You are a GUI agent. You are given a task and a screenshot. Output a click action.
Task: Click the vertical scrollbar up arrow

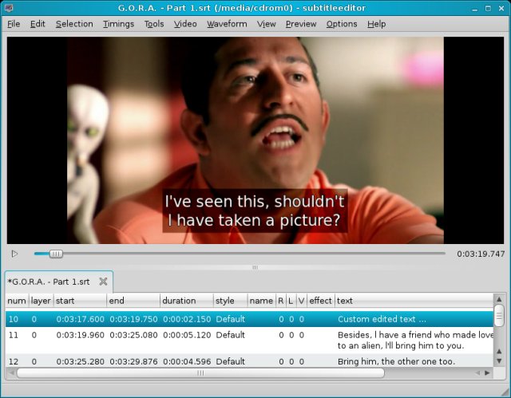point(499,301)
